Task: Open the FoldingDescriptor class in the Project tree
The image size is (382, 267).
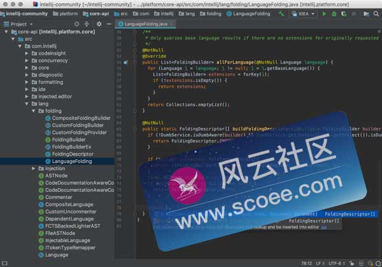Action: pyautogui.click(x=72, y=154)
